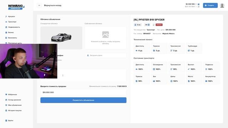Open Склад хранения page
This screenshot has height=128, width=228.
coord(15,100)
